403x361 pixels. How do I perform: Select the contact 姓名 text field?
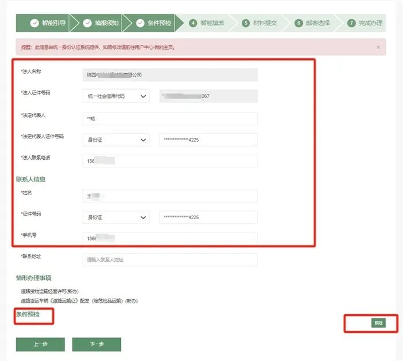click(170, 196)
